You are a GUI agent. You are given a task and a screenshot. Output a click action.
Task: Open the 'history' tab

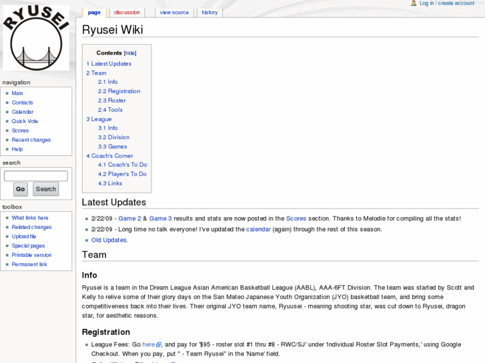(x=209, y=13)
